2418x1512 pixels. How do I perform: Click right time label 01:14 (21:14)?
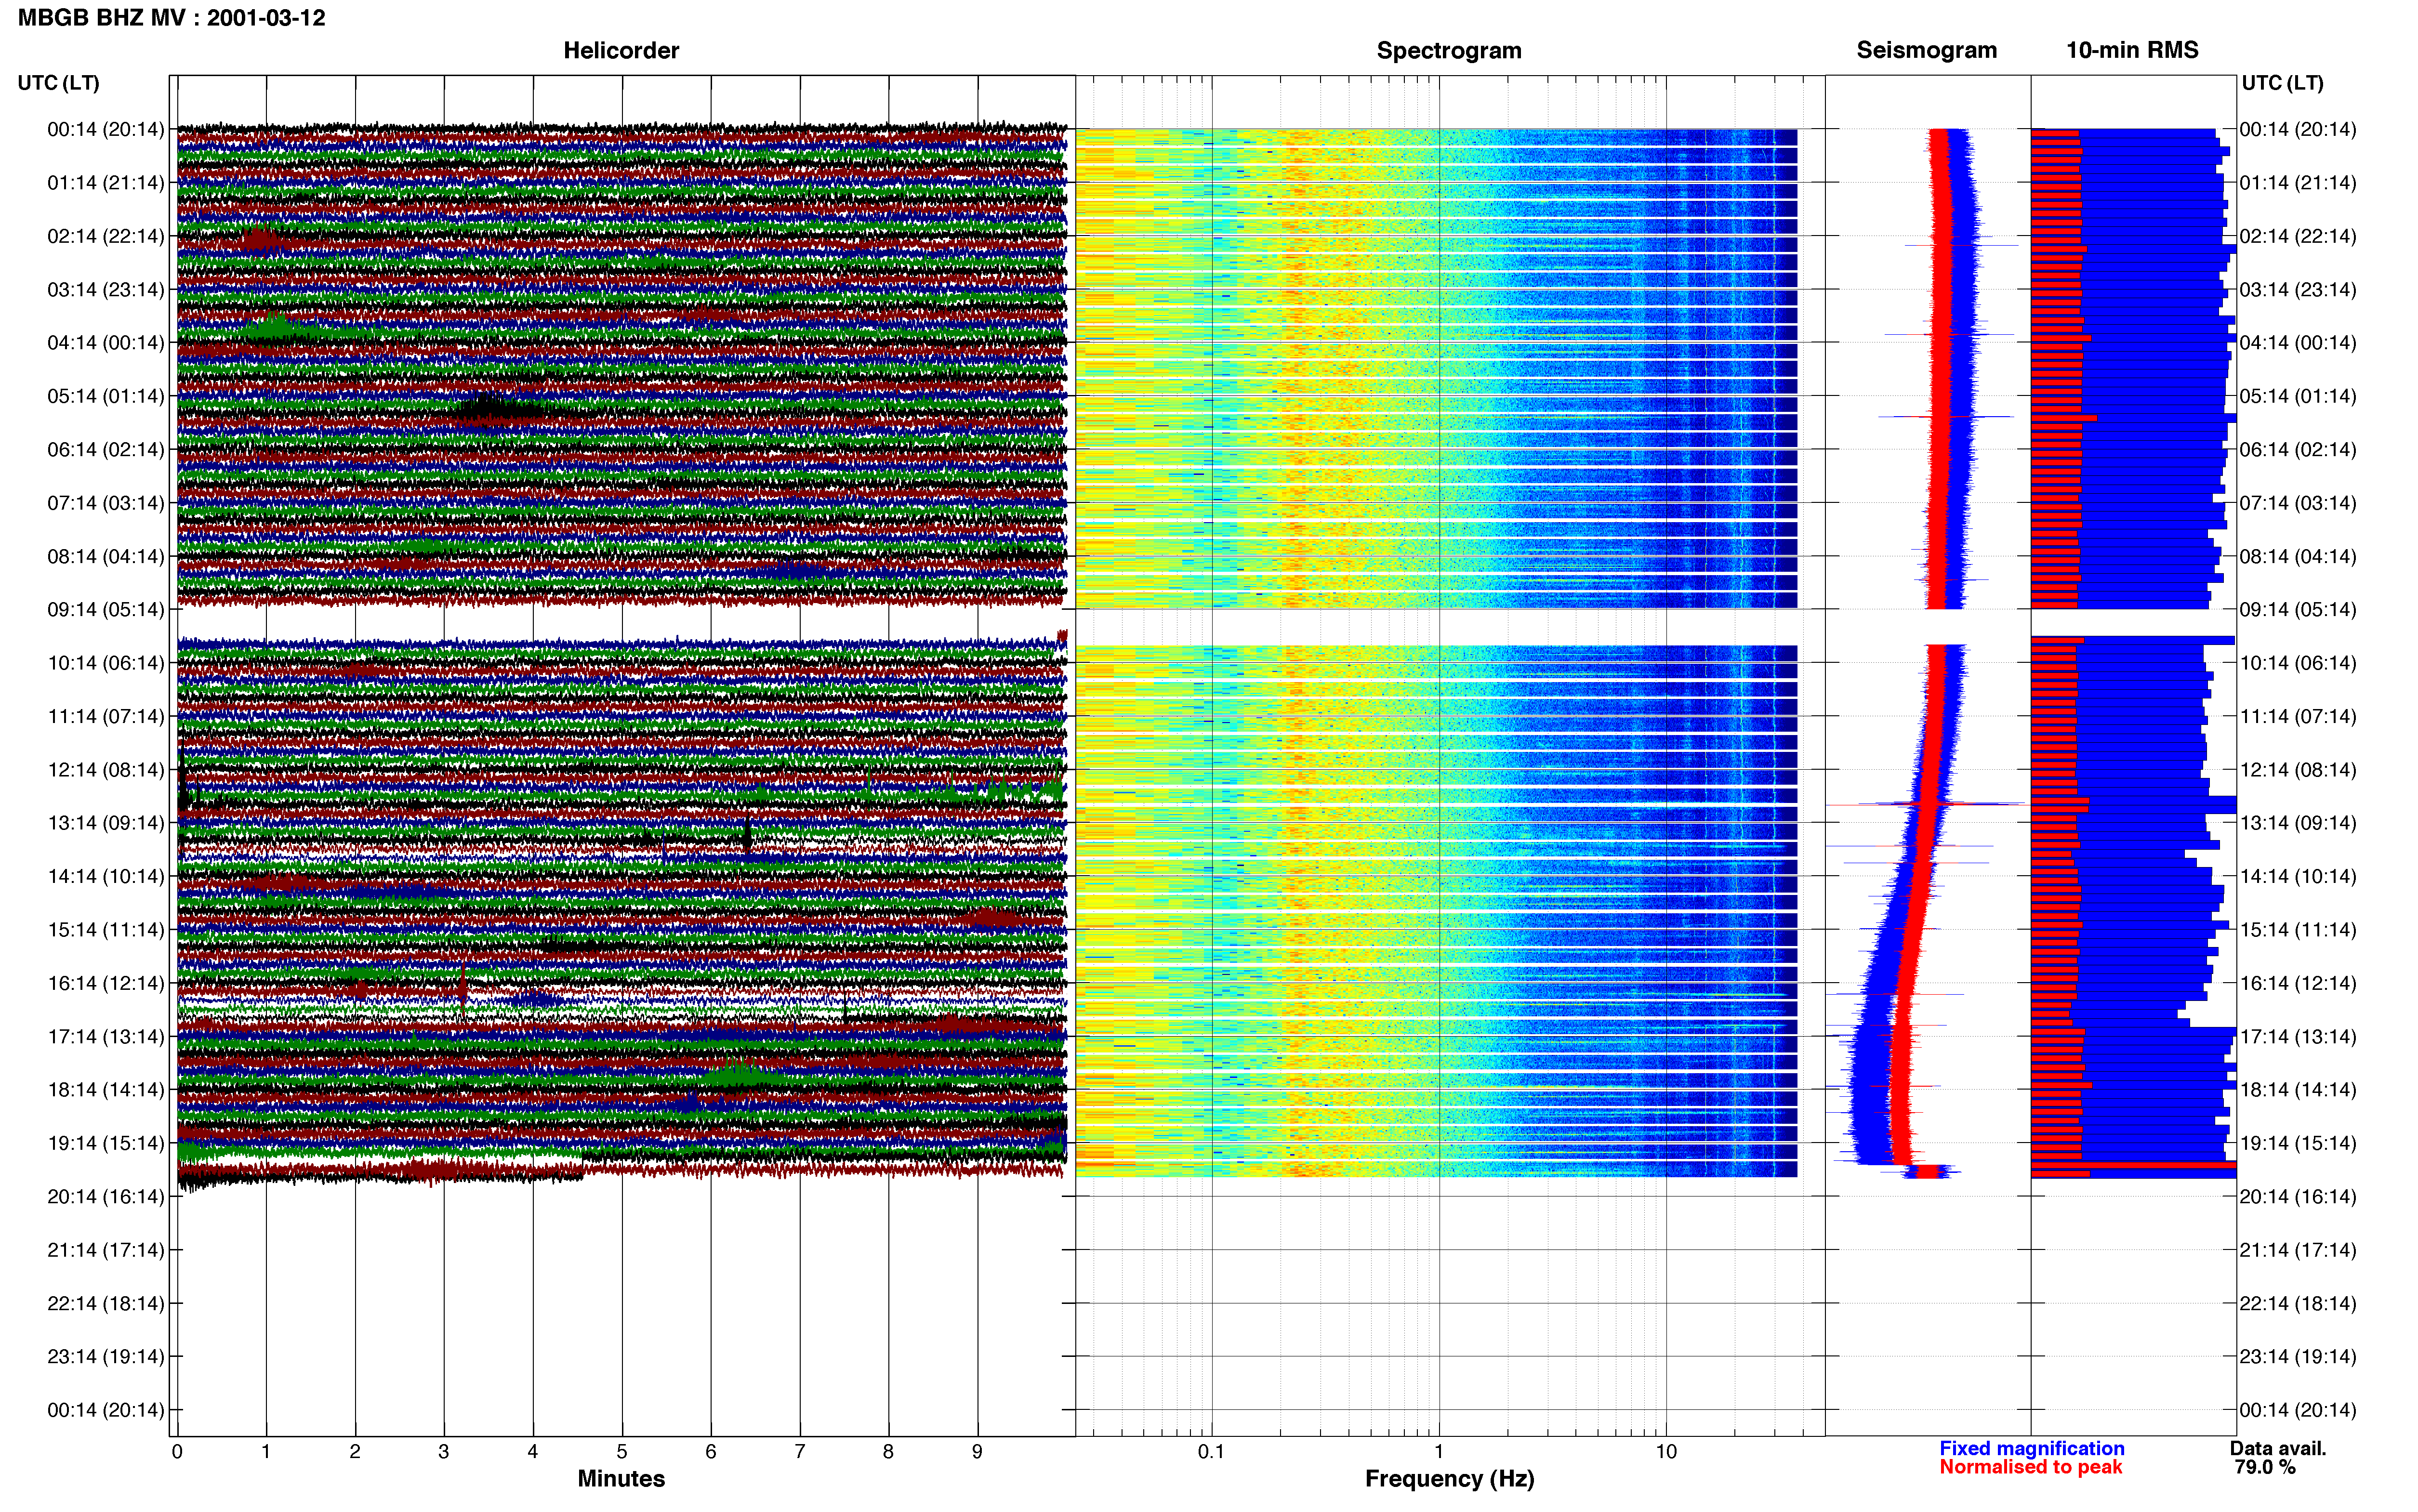point(2298,183)
